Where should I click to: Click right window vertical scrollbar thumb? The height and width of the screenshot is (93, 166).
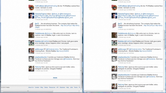(164, 40)
